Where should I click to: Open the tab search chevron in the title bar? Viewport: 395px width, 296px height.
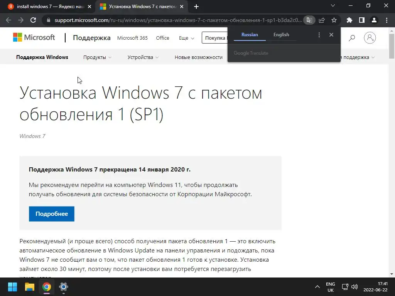(333, 5)
